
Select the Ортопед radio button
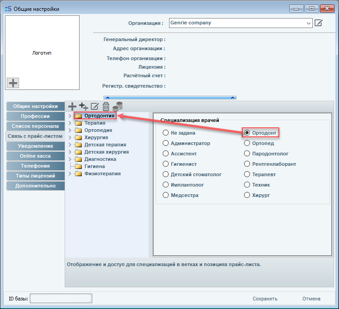247,143
